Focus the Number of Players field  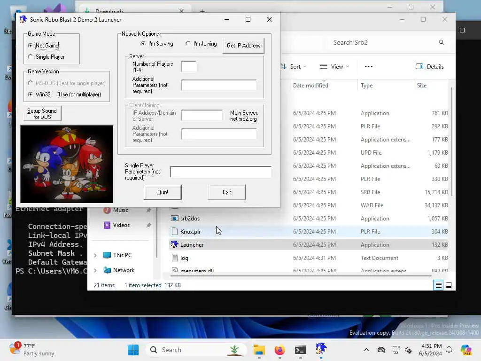click(x=189, y=66)
